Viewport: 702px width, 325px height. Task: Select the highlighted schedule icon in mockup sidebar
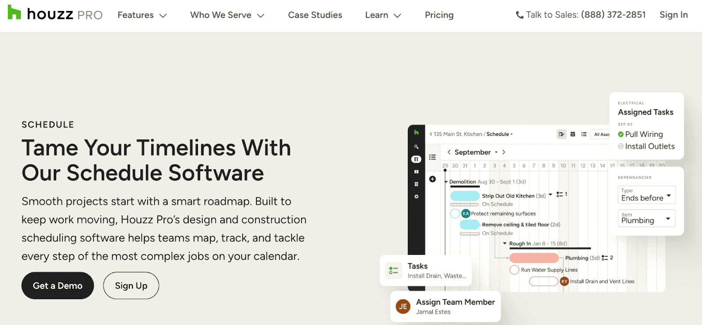416,159
